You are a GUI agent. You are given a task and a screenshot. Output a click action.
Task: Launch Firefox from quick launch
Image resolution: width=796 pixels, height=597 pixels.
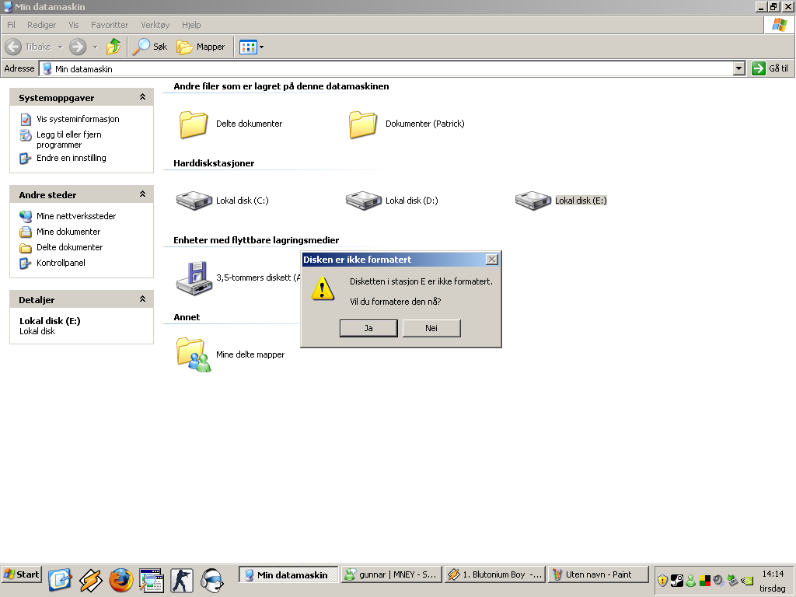click(120, 581)
